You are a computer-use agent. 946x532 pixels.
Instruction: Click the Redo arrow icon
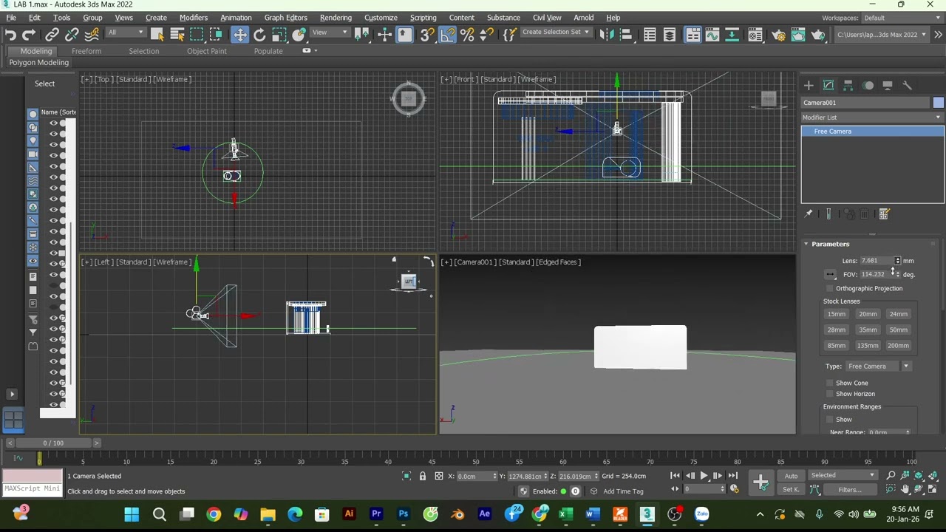pos(29,35)
